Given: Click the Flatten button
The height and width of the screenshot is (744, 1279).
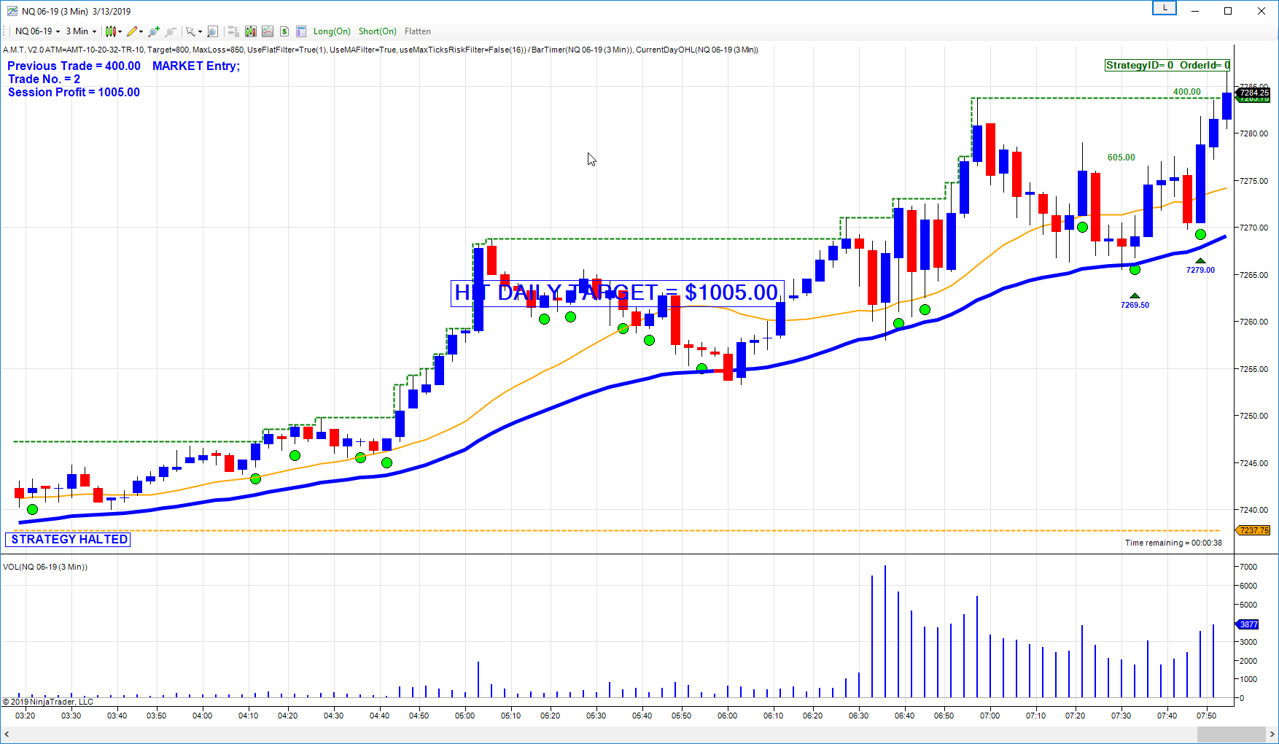Looking at the screenshot, I should (418, 31).
